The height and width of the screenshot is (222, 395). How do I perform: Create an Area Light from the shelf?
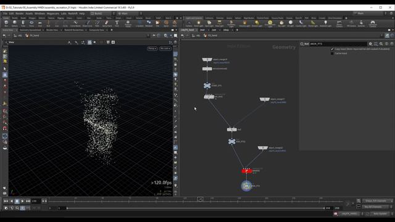coord(220,23)
